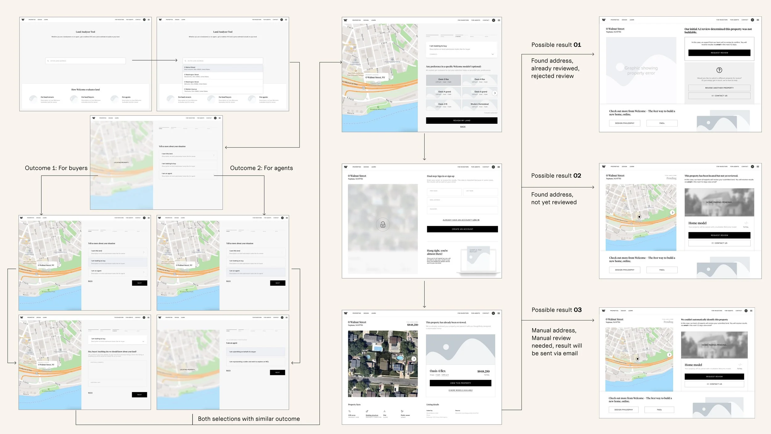Expand chevron on card above 'Hey, buyer!' heading

point(143,341)
